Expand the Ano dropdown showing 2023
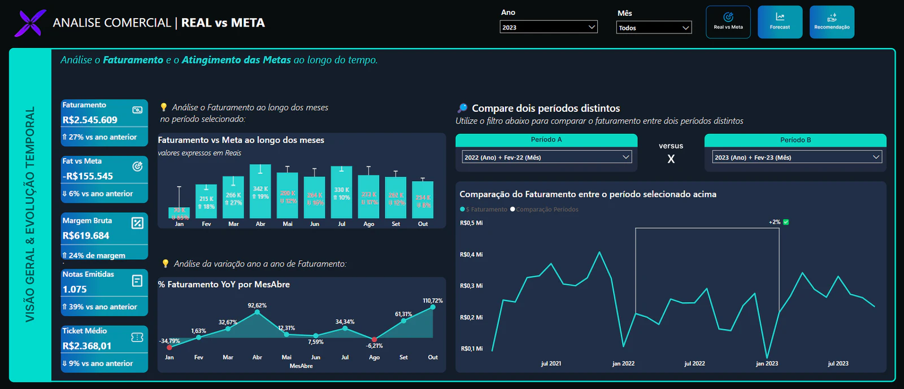This screenshot has width=904, height=389. click(x=549, y=27)
